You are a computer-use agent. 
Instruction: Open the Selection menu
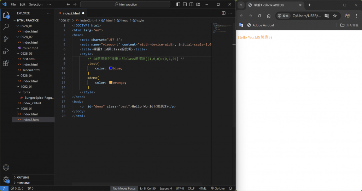[x=36, y=4]
